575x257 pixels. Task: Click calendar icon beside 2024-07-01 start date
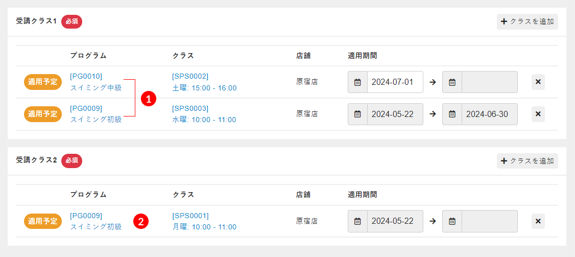(357, 82)
